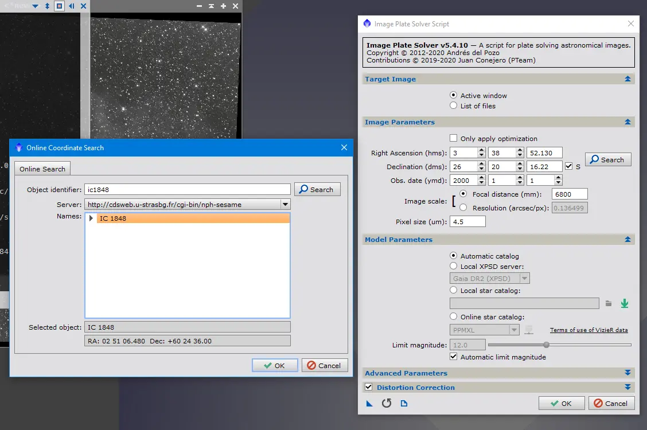Click the image window shade-up icon
Image resolution: width=647 pixels, height=430 pixels.
coord(211,6)
